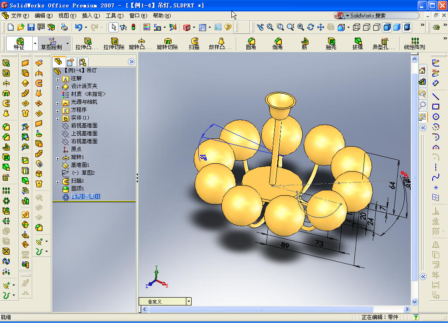This screenshot has width=448, height=323.
Task: Toggle Wireframe display mode
Action: (x=356, y=27)
